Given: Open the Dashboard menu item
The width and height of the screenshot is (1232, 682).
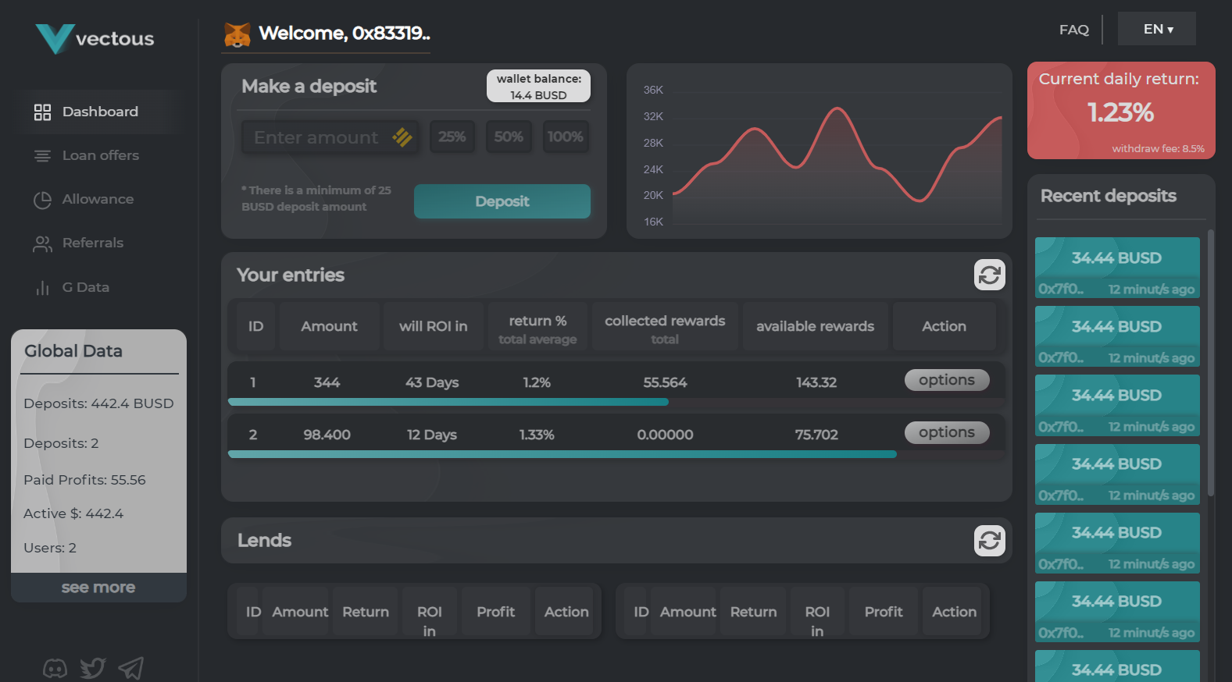Looking at the screenshot, I should coord(101,112).
